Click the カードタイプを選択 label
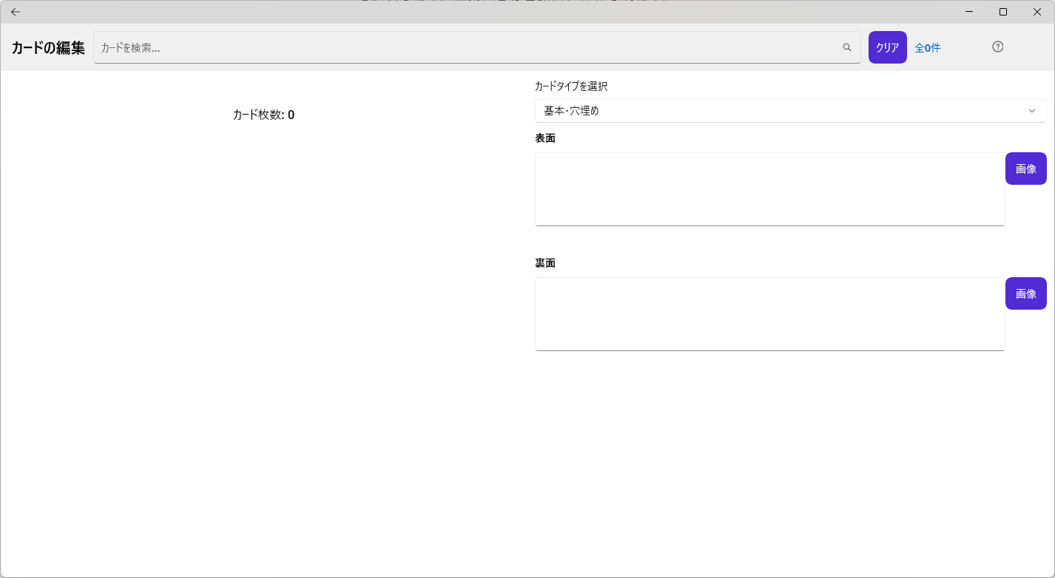 (571, 86)
